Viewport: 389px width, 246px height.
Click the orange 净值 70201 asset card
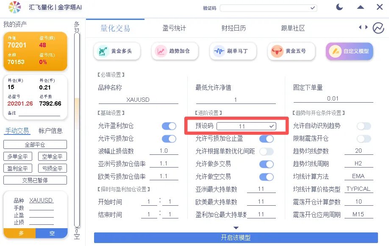point(35,51)
